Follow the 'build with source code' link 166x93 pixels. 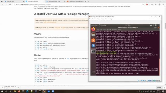point(50,22)
